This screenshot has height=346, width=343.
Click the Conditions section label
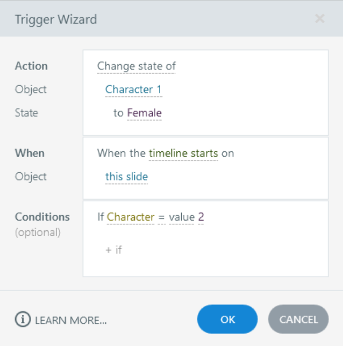point(42,217)
